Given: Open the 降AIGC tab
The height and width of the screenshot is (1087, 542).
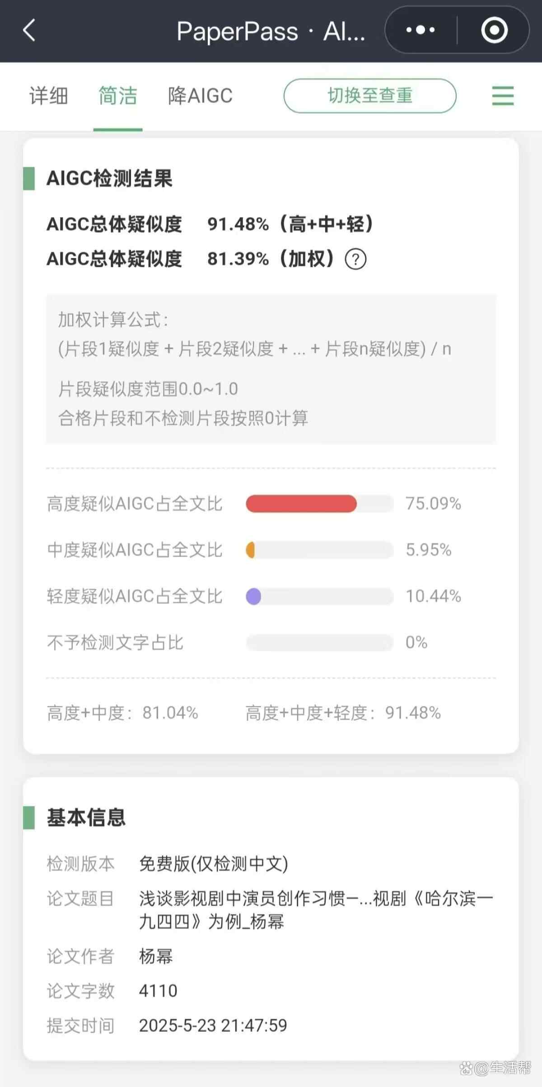Looking at the screenshot, I should coord(200,96).
